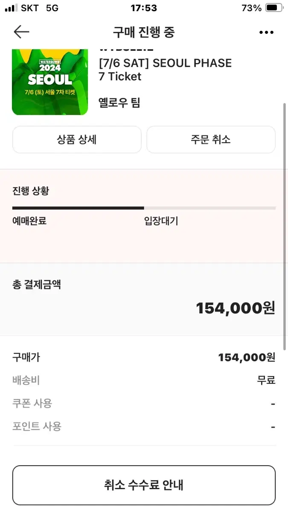
Task: Tap the 7/6 SAT SEOUL PHASE 7 Ticket title
Action: pos(165,70)
